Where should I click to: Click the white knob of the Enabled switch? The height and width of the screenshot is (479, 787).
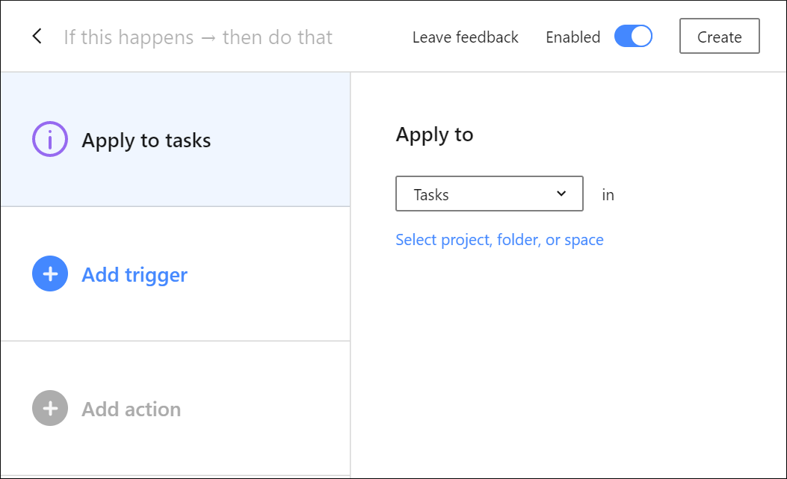click(x=641, y=37)
